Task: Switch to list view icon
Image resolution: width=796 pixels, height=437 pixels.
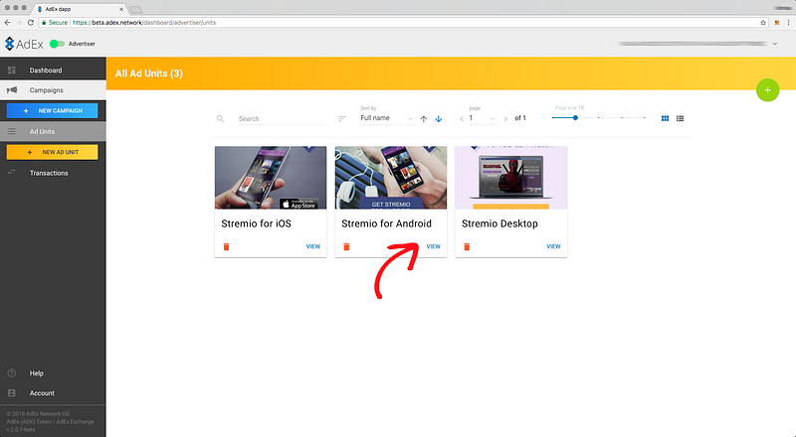Action: point(680,118)
